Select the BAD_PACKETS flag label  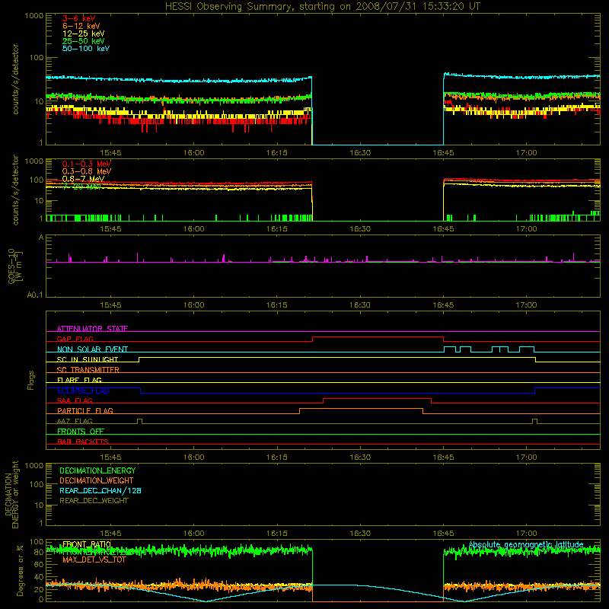pos(83,442)
